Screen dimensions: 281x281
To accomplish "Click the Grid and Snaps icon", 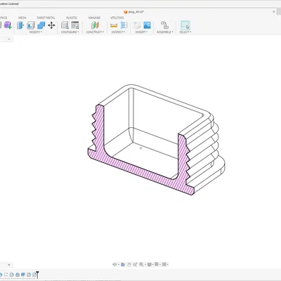I will 157,264.
